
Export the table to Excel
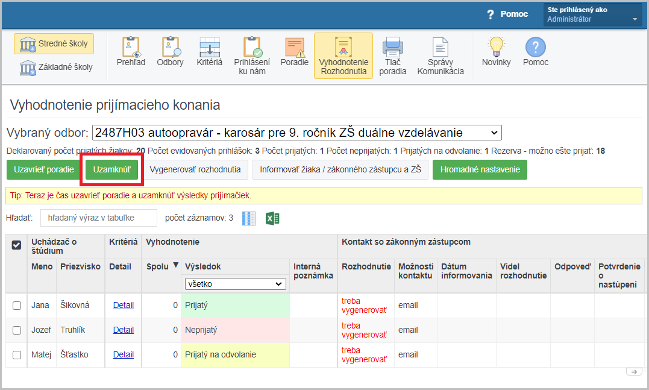(272, 218)
